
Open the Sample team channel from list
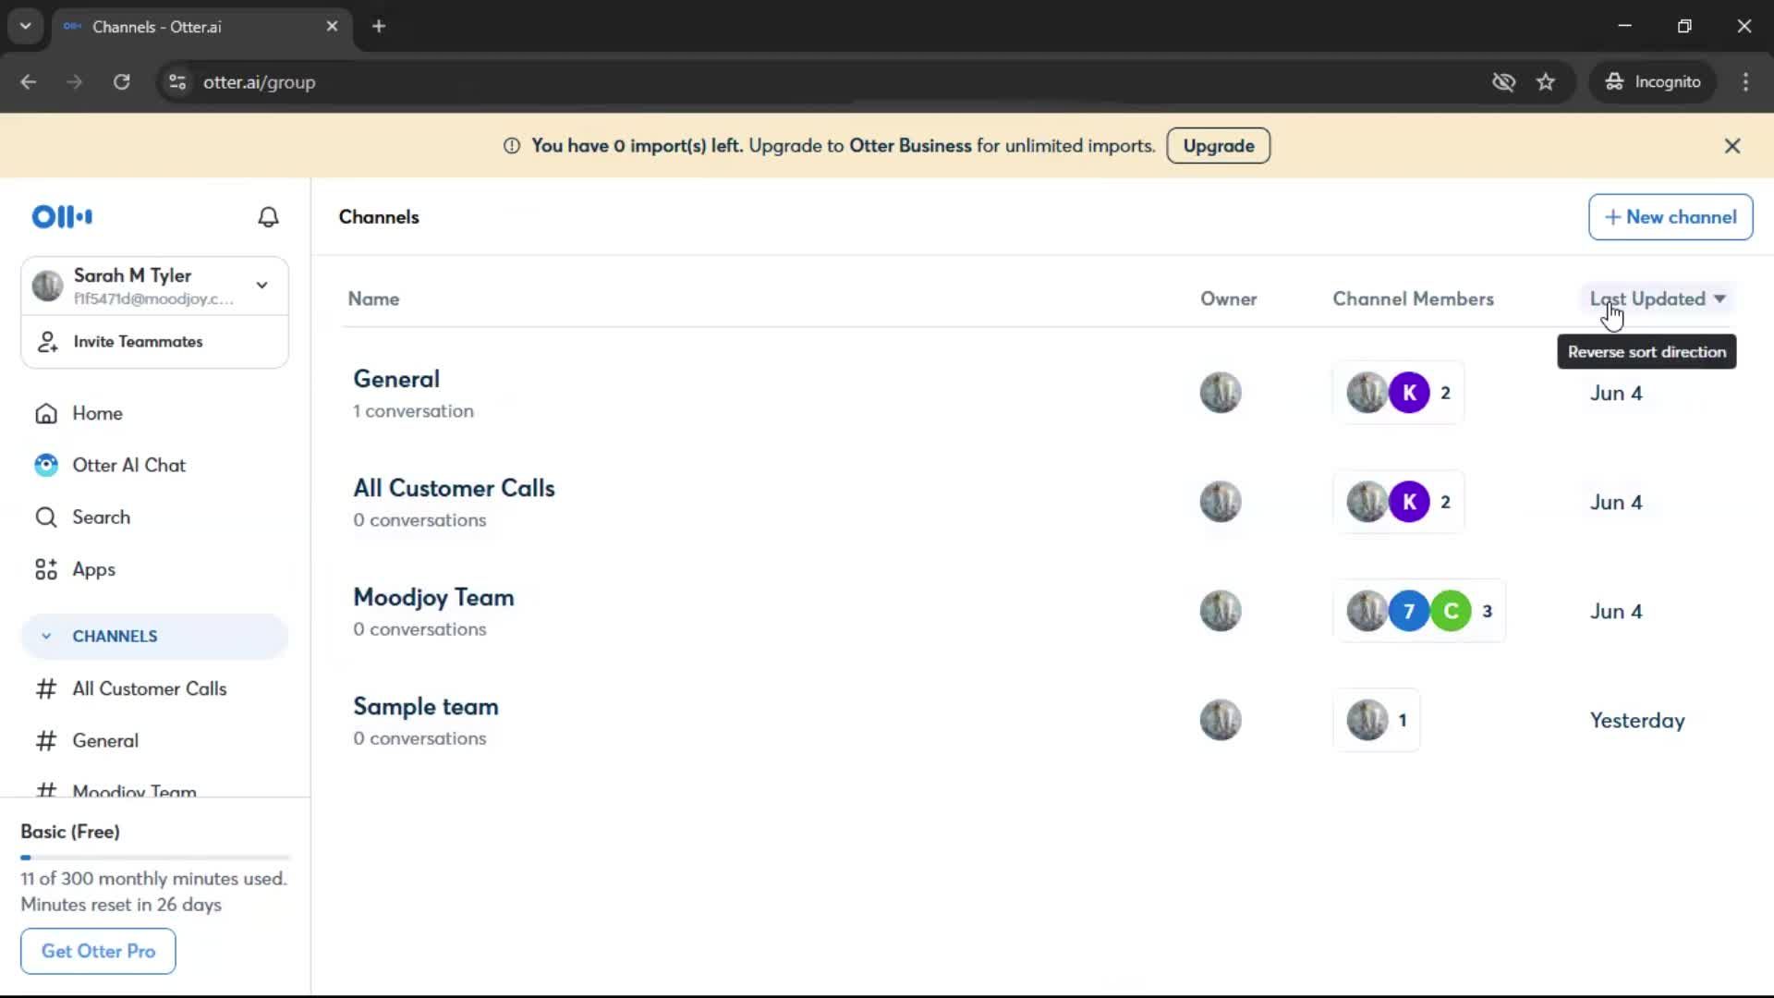click(426, 706)
